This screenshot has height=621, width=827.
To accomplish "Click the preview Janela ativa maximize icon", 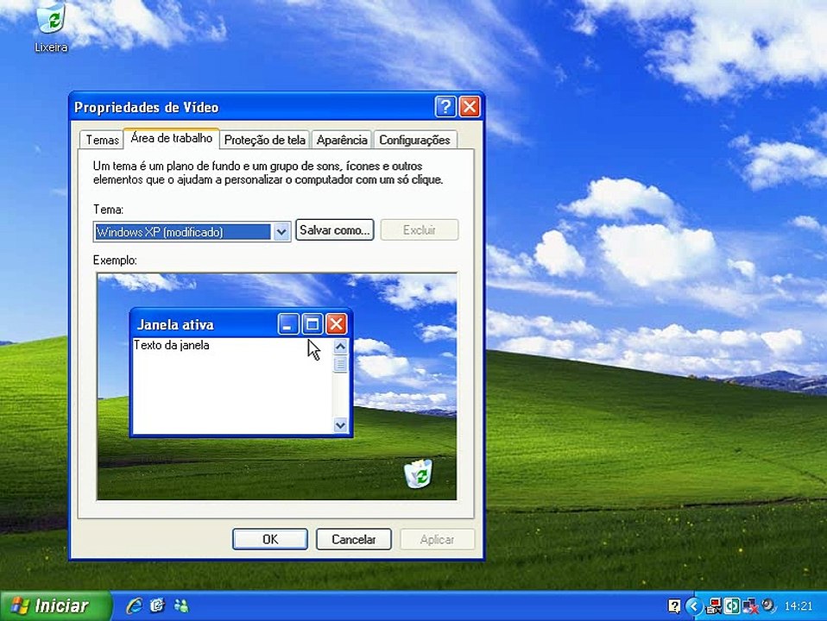I will click(312, 323).
